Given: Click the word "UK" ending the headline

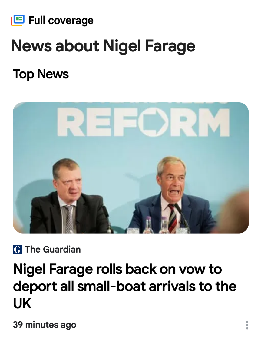Looking at the screenshot, I should pyautogui.click(x=22, y=303).
